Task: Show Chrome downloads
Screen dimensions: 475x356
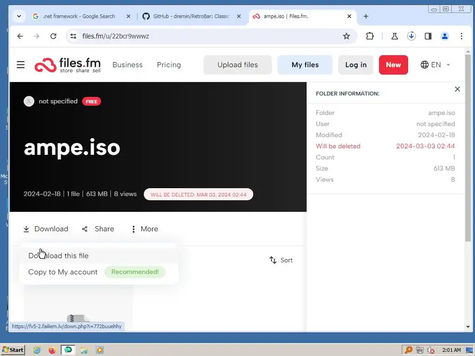Action: [x=411, y=36]
